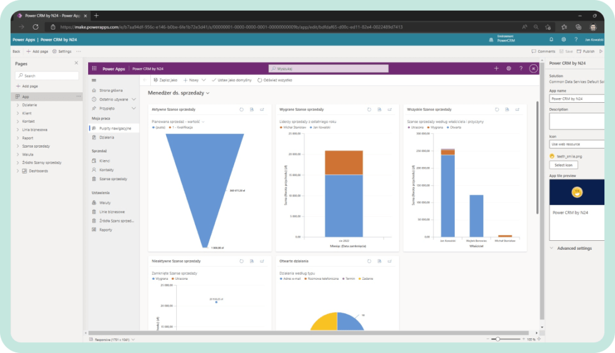Click the plus icon in purple header
This screenshot has width=615, height=353.
pyautogui.click(x=496, y=68)
